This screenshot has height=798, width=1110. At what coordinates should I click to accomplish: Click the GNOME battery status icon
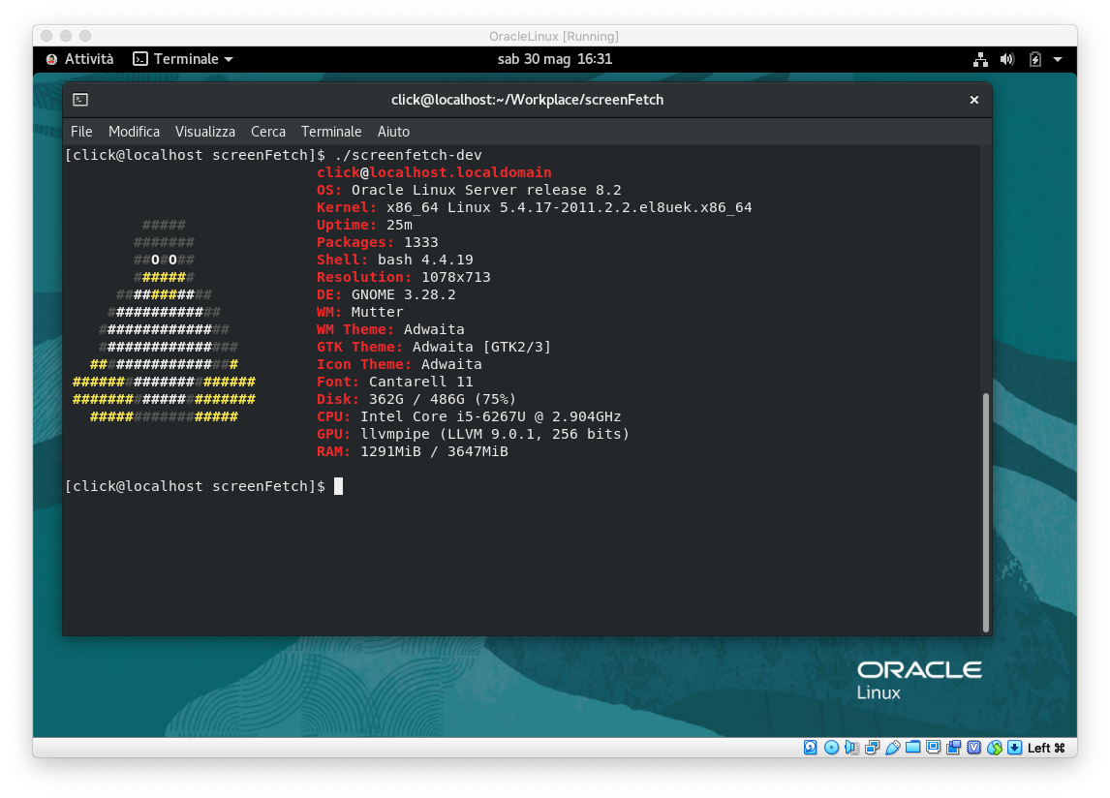(x=1035, y=59)
